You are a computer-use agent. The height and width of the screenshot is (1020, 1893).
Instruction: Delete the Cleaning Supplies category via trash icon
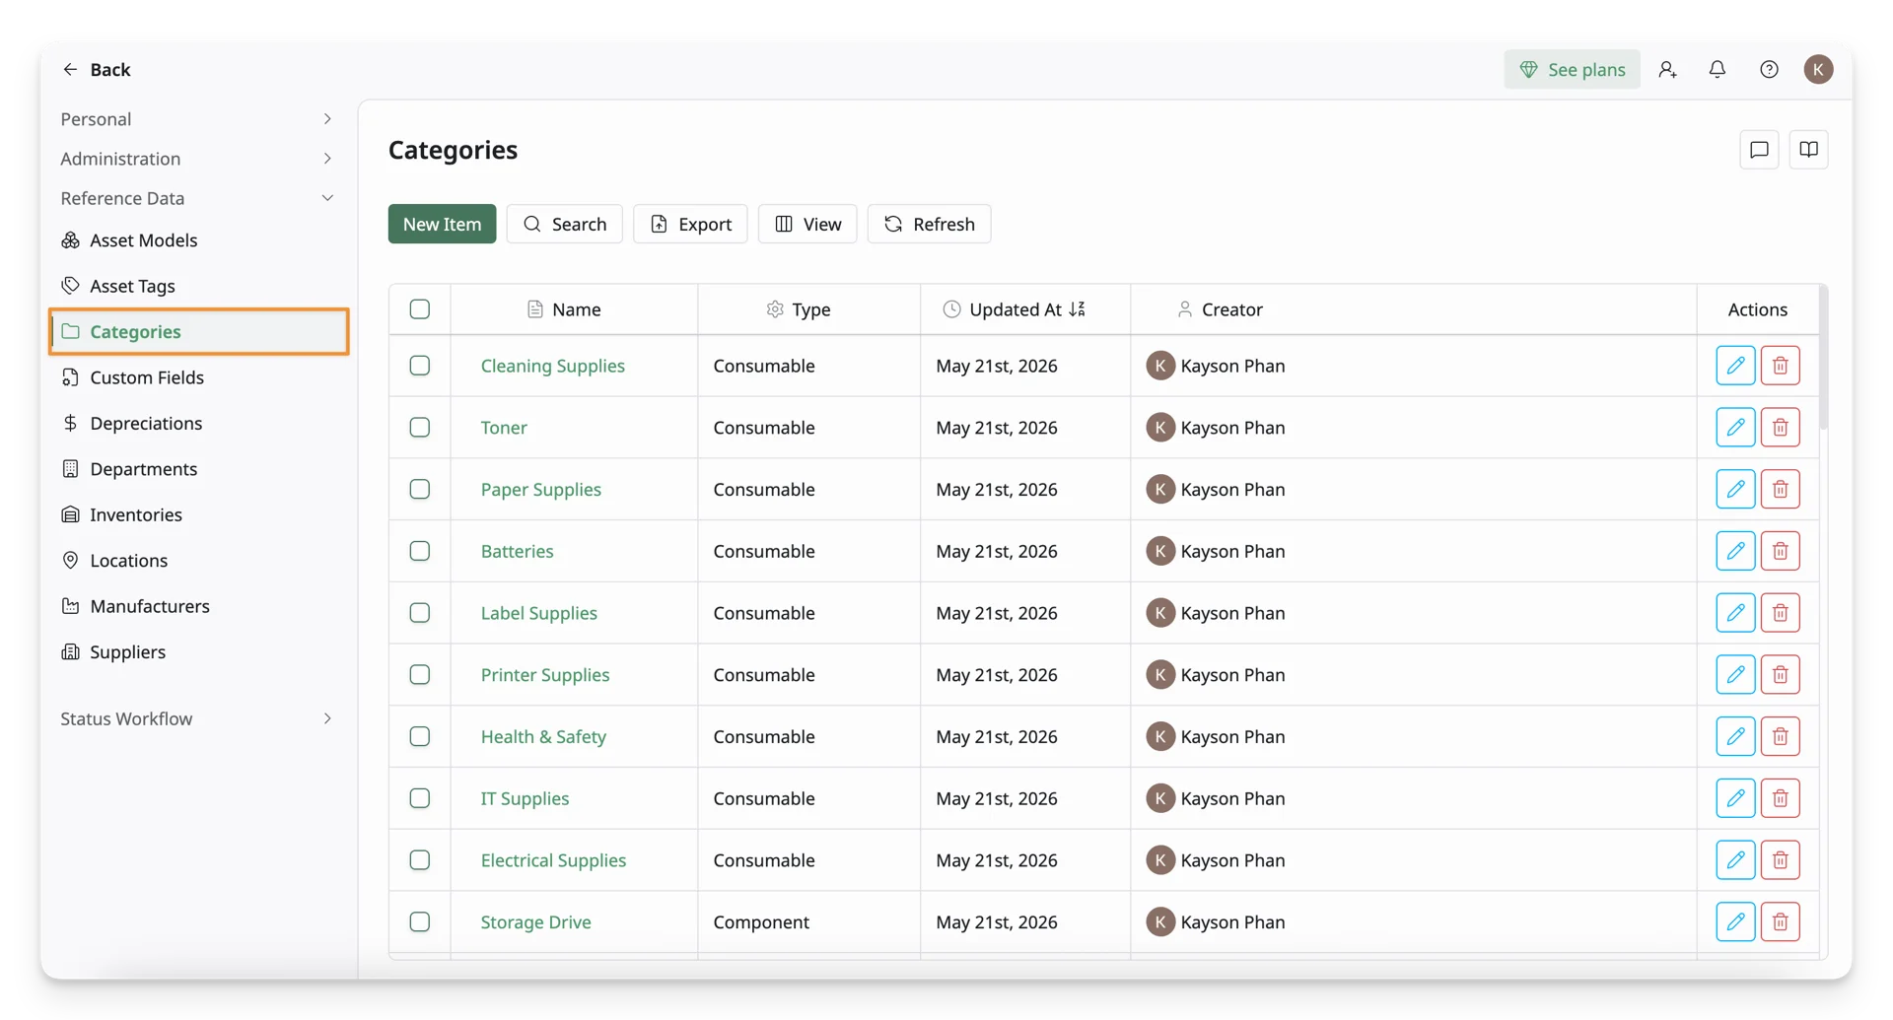[x=1780, y=366]
